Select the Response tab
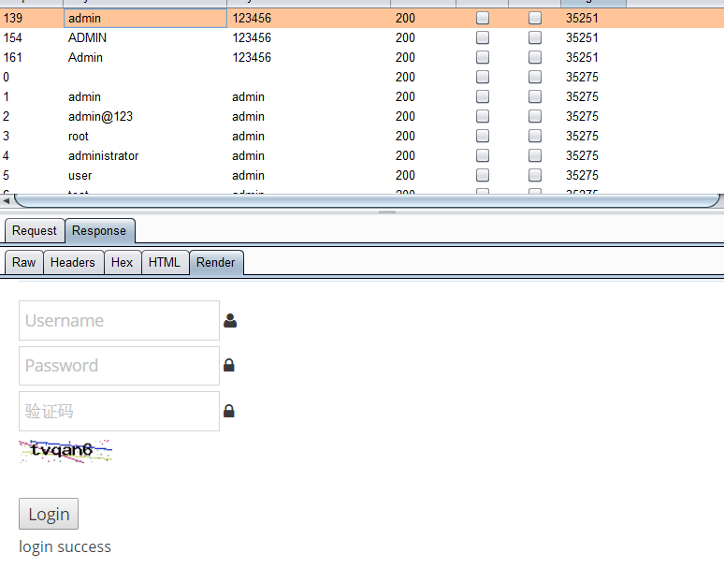724x568 pixels. pos(99,230)
